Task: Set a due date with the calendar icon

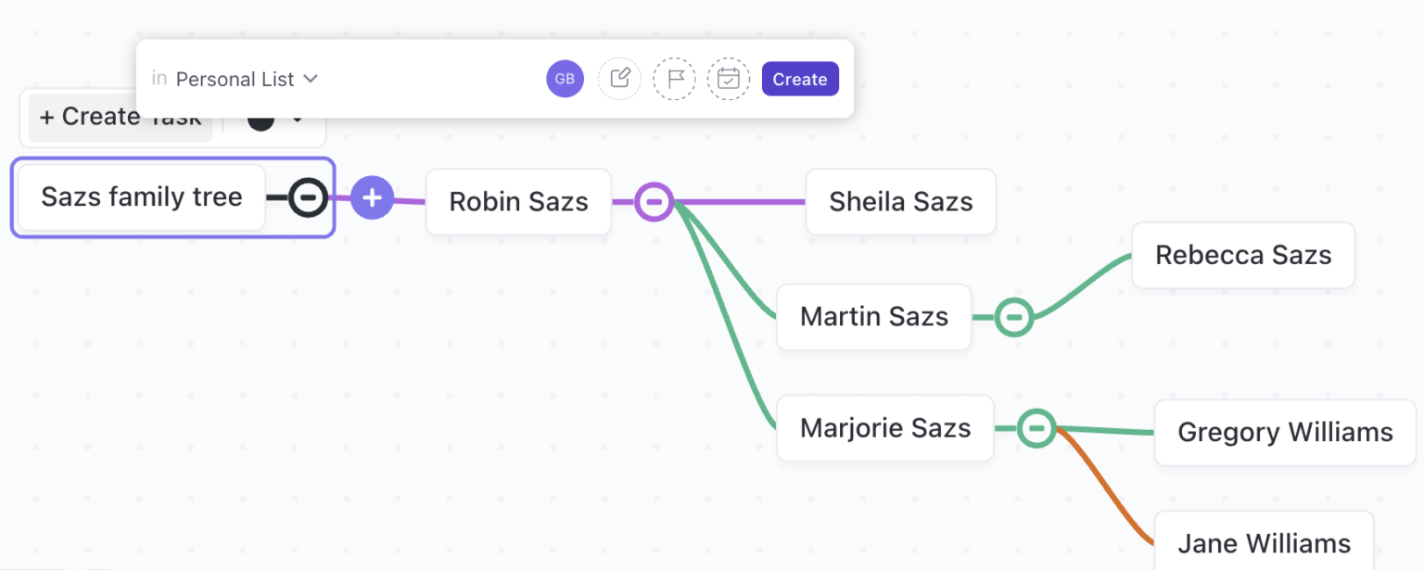Action: click(729, 79)
